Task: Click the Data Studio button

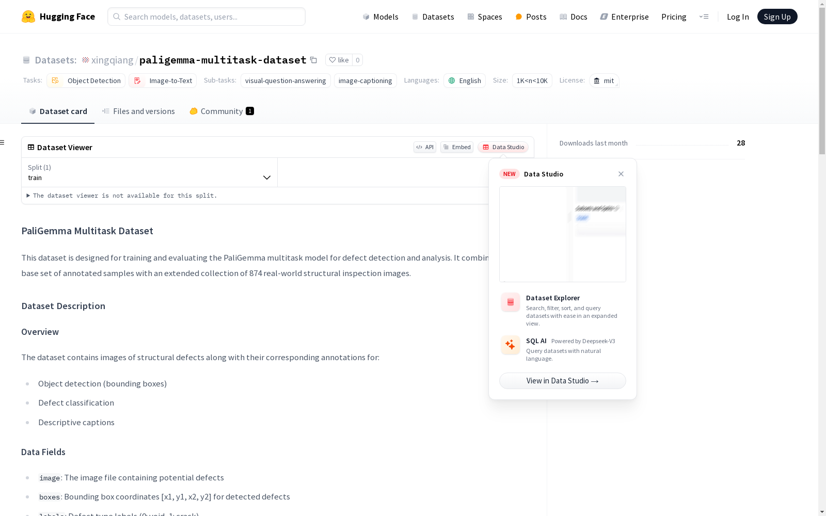Action: (x=503, y=147)
